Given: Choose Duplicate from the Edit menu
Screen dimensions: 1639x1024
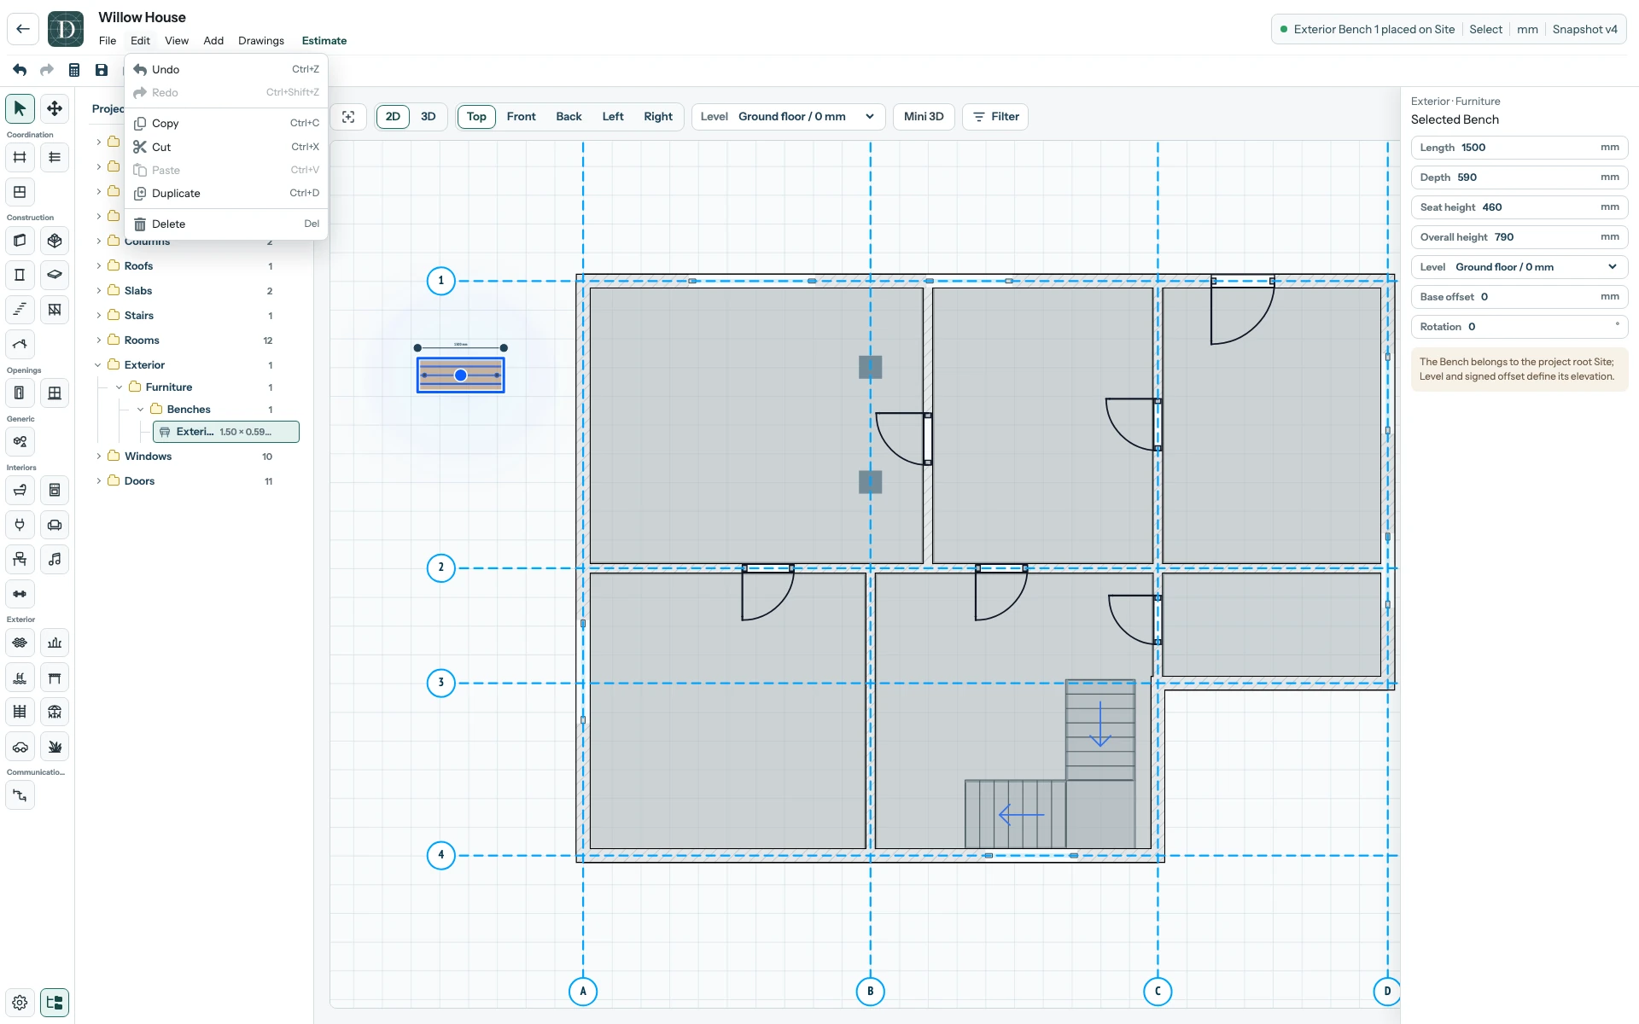Looking at the screenshot, I should [226, 194].
